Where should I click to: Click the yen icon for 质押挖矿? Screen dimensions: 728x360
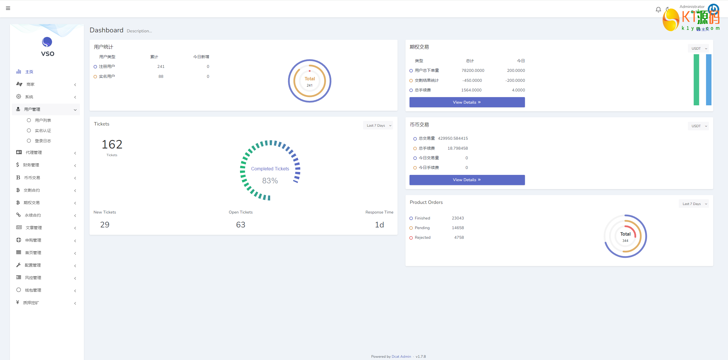[x=18, y=302]
